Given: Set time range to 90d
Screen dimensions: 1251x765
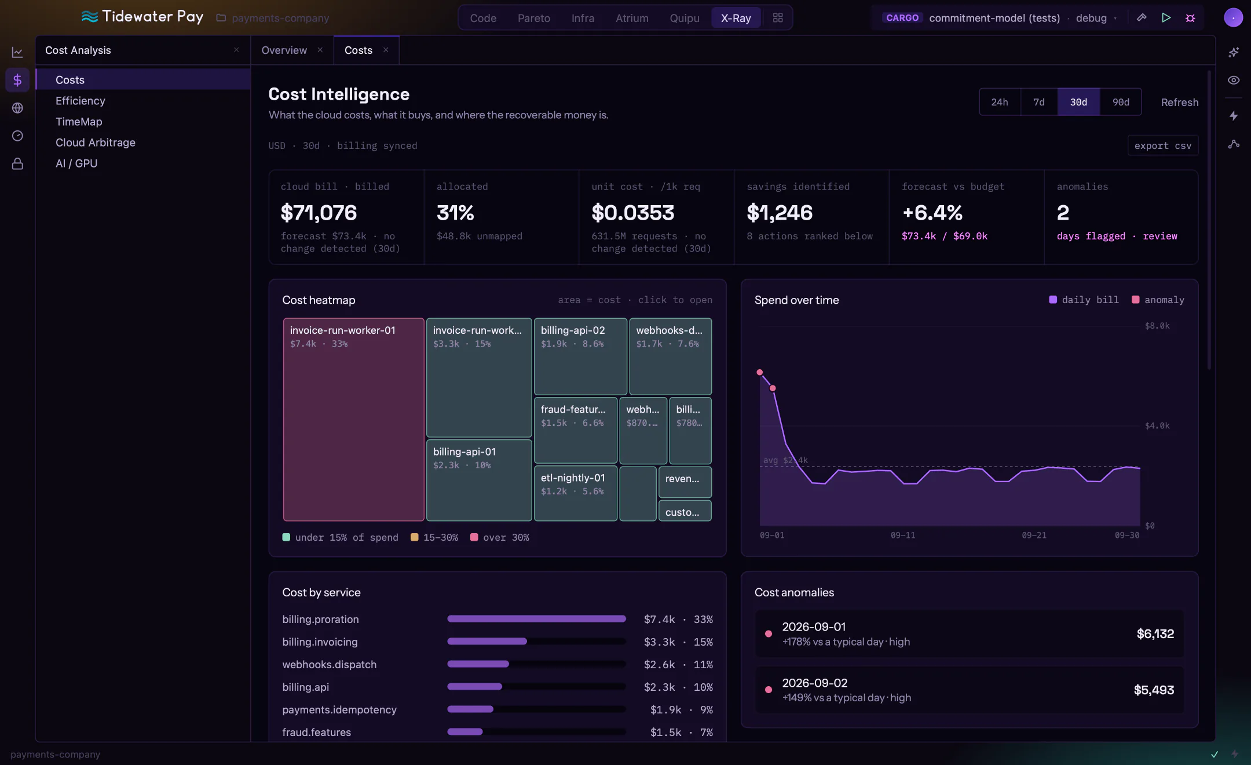Looking at the screenshot, I should 1121,102.
